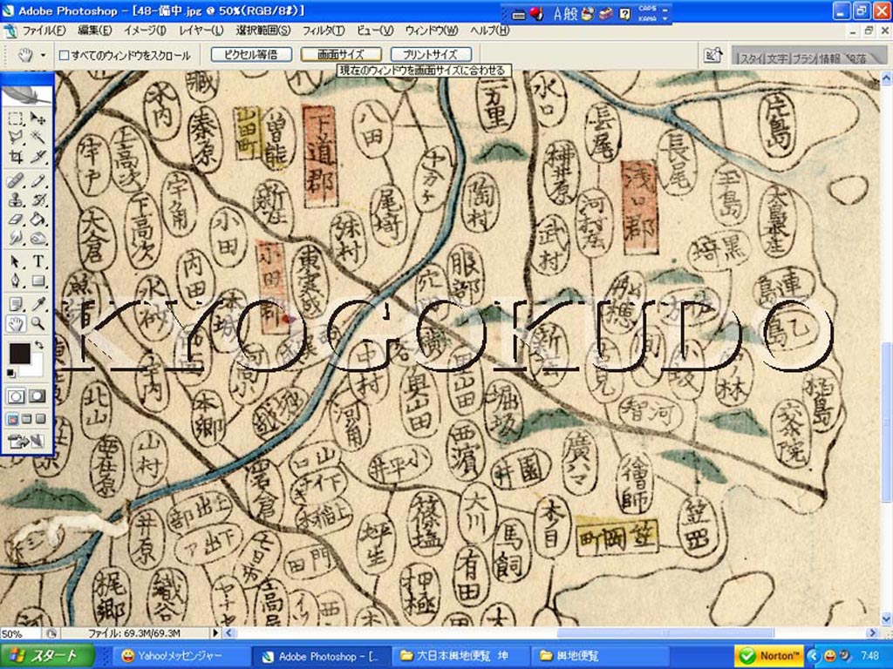Open the ウィンドウ menu
This screenshot has height=669, width=893.
[x=432, y=30]
